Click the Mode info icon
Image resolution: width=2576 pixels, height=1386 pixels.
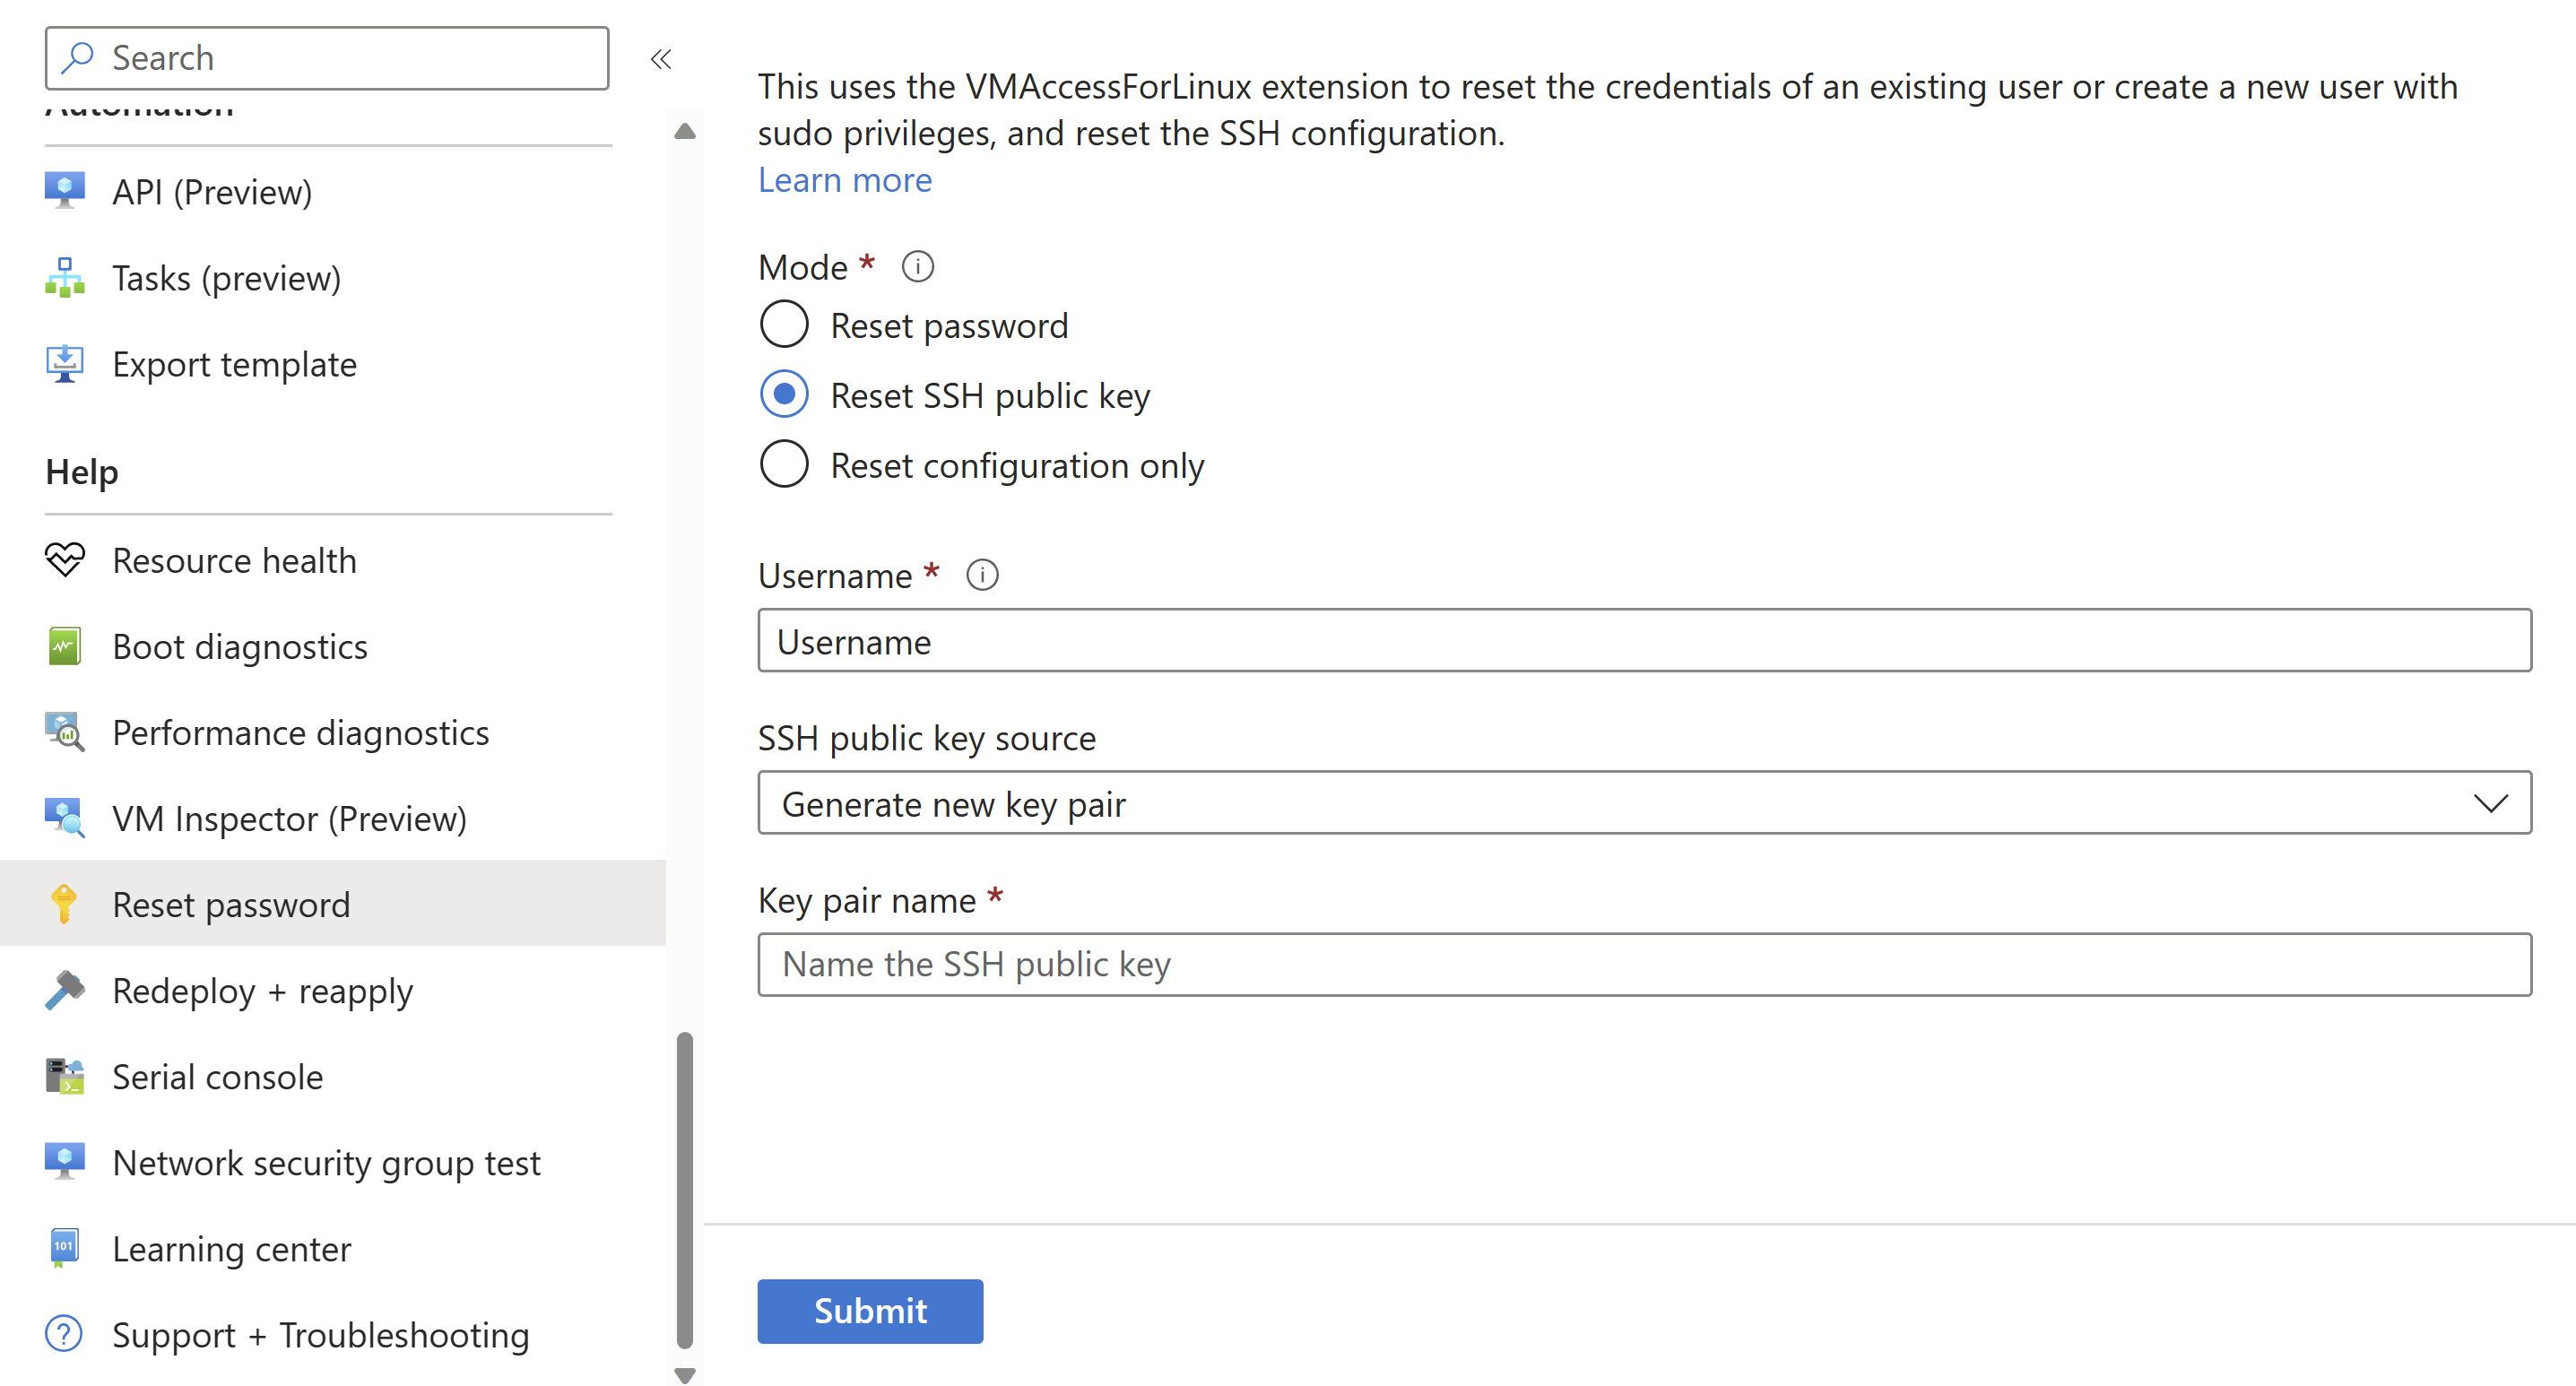917,267
